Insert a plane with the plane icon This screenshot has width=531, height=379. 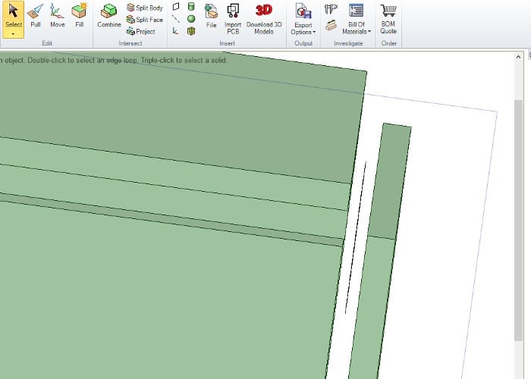(x=176, y=6)
